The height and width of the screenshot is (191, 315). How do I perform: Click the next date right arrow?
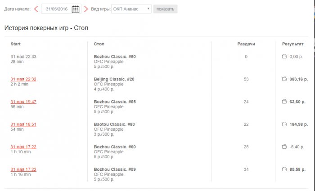pos(86,9)
